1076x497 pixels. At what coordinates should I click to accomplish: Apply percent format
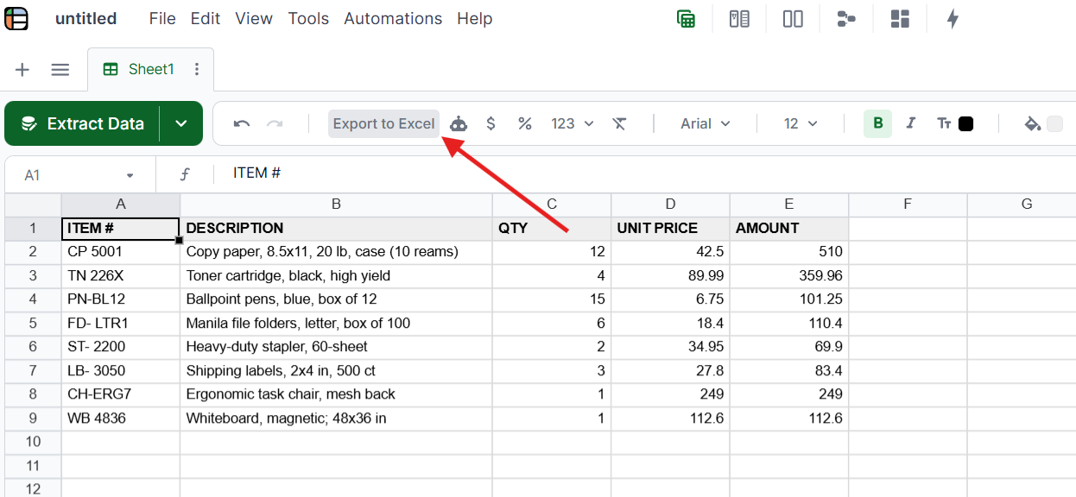click(524, 123)
